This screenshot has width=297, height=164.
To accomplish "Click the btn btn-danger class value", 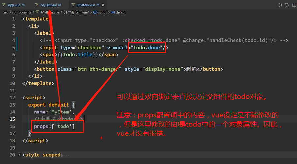I will [98, 69].
